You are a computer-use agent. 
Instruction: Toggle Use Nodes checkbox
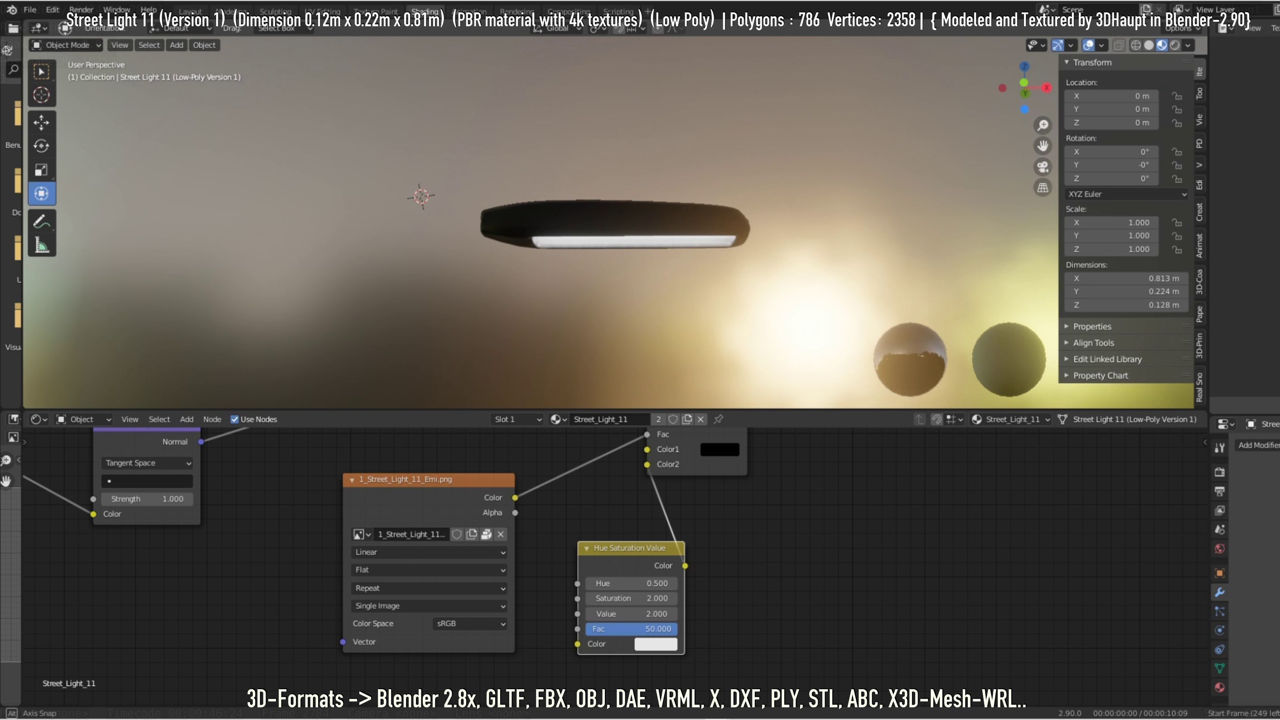pyautogui.click(x=235, y=420)
